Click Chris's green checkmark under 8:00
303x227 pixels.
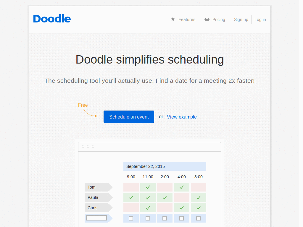coord(199,208)
